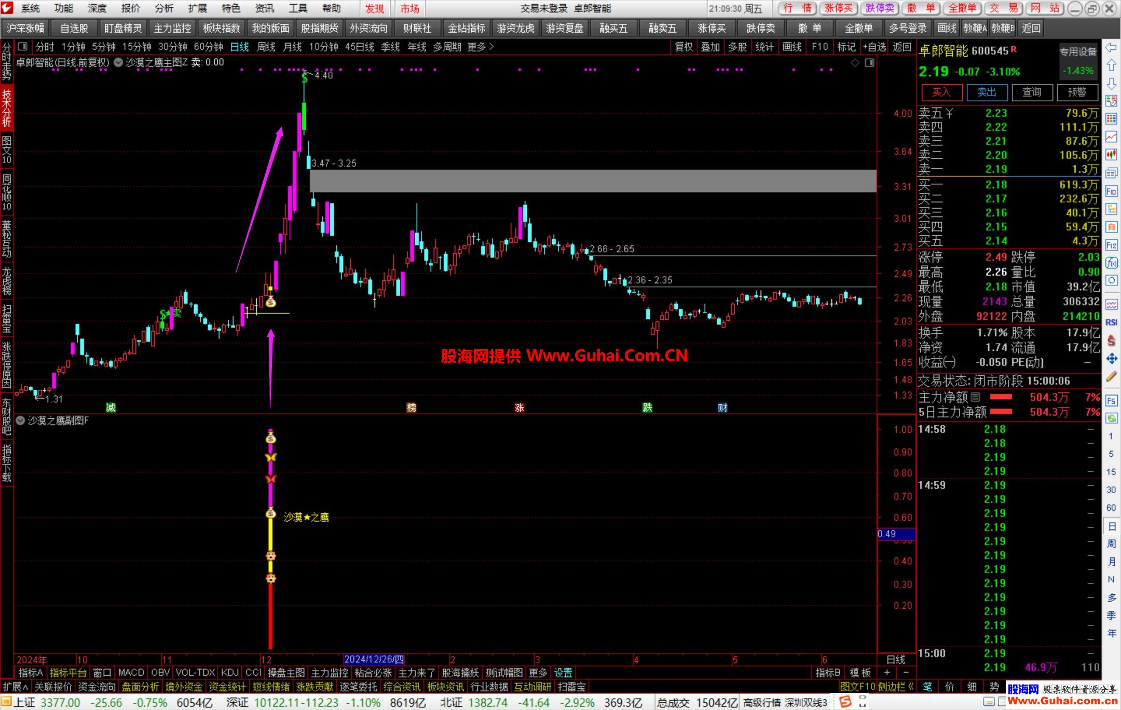
Task: Open the line trend chart icon in right sidebar
Action: click(1111, 137)
